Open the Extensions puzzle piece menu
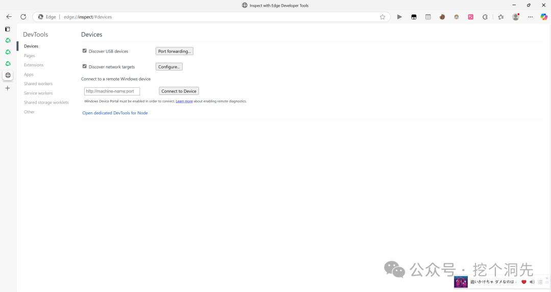This screenshot has width=551, height=292. (x=485, y=17)
